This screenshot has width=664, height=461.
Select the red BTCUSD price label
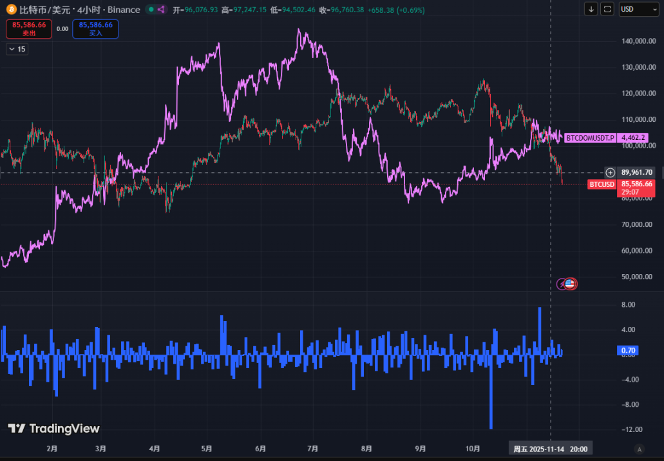click(x=602, y=184)
